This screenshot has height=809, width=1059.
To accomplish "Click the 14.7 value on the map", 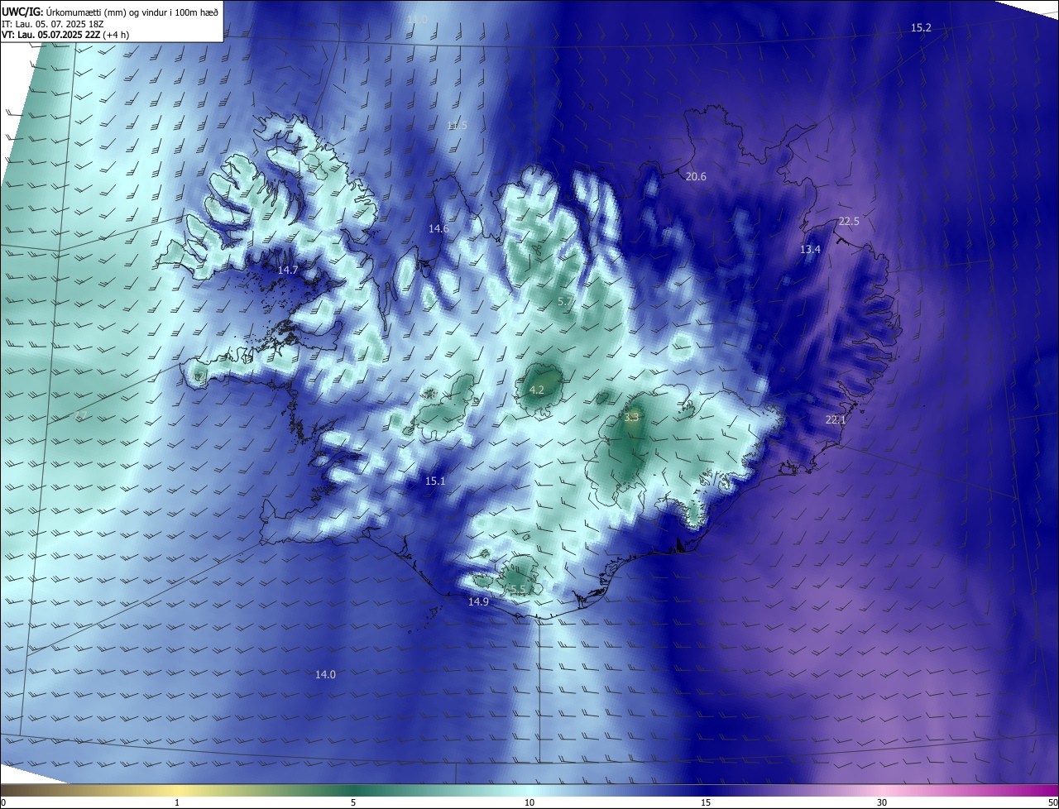I will [x=287, y=270].
